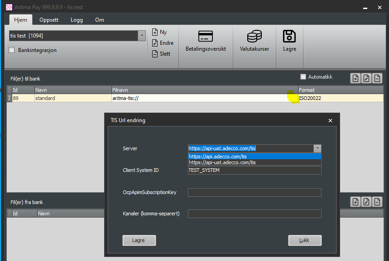
Task: Open Valutakurser coins icon
Action: (x=254, y=36)
